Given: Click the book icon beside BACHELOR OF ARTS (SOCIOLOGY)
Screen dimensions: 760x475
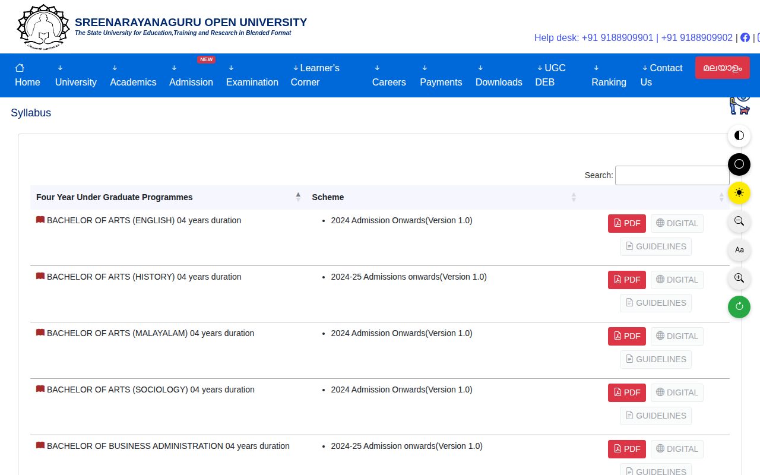Looking at the screenshot, I should [x=40, y=389].
